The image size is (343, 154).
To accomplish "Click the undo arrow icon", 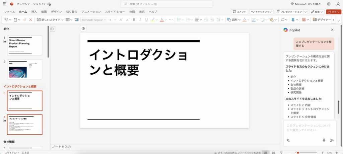I will click(6, 20).
